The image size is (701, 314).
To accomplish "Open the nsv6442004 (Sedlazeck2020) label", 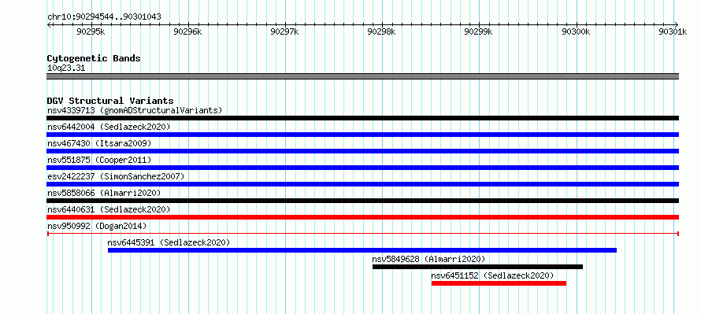I will pos(109,127).
